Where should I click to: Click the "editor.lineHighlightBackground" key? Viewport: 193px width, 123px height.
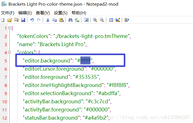coord(63,85)
